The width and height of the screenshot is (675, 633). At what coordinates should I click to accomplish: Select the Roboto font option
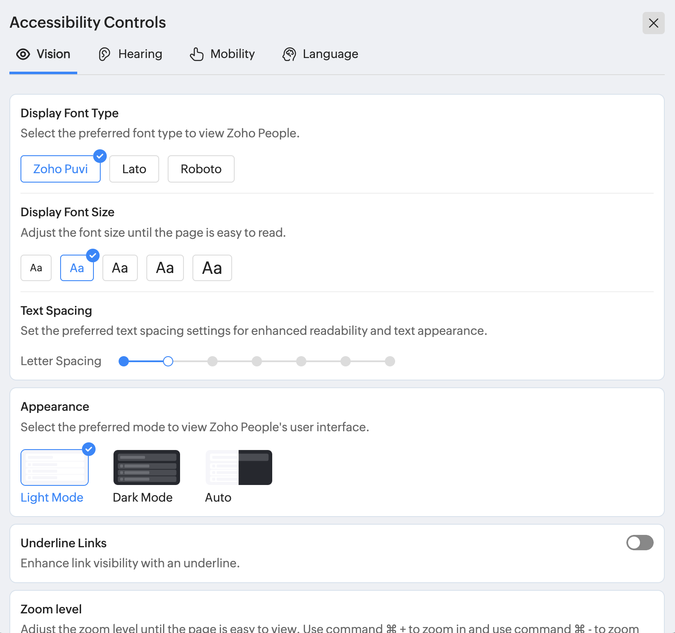[201, 169]
